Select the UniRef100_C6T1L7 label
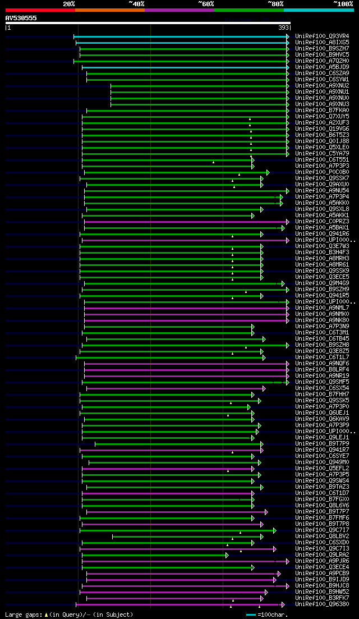The width and height of the screenshot is (359, 619). (322, 357)
